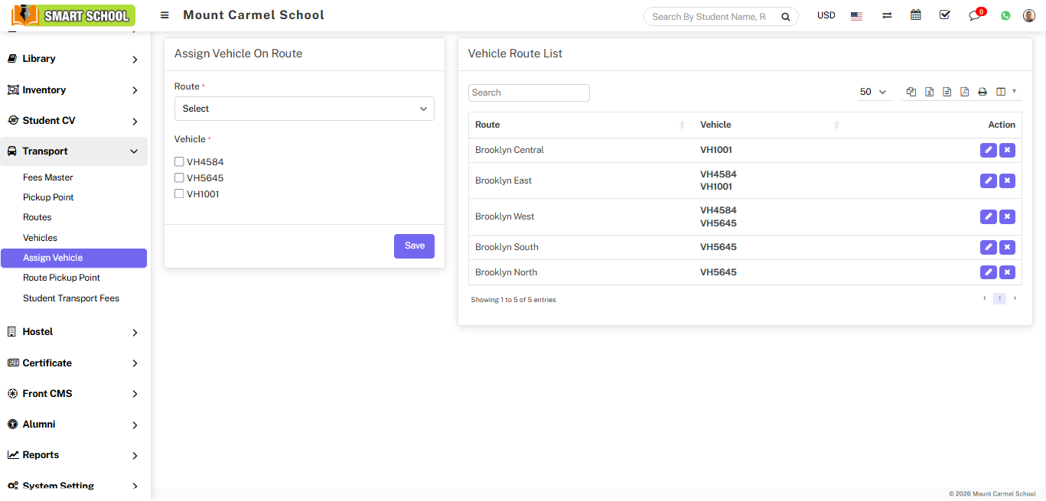Go to Student Transport Fees page
This screenshot has height=501, width=1046.
tap(71, 298)
